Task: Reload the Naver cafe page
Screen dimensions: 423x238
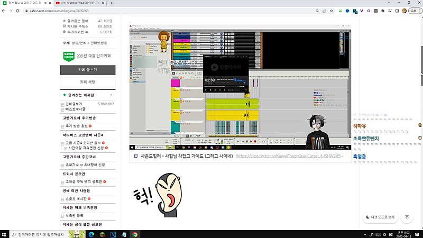Action: click(x=17, y=11)
